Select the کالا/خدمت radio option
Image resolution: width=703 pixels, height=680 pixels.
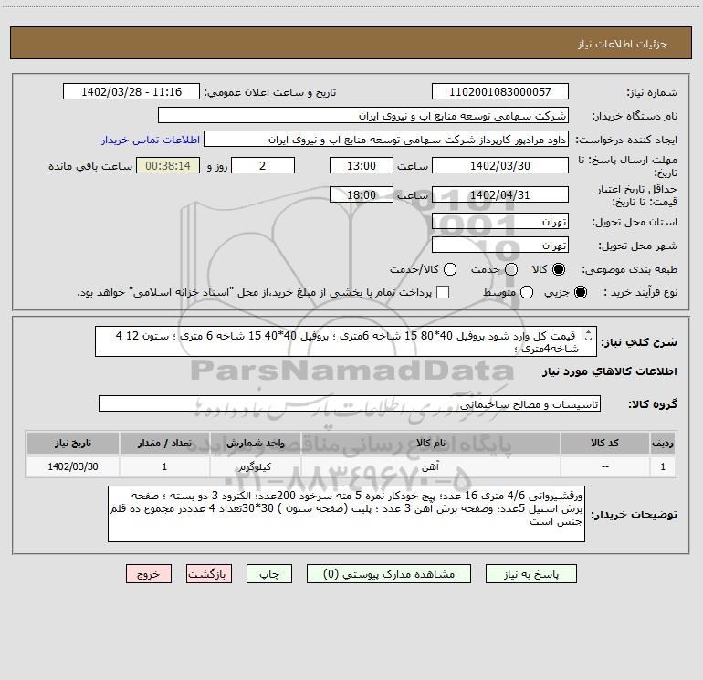point(450,269)
